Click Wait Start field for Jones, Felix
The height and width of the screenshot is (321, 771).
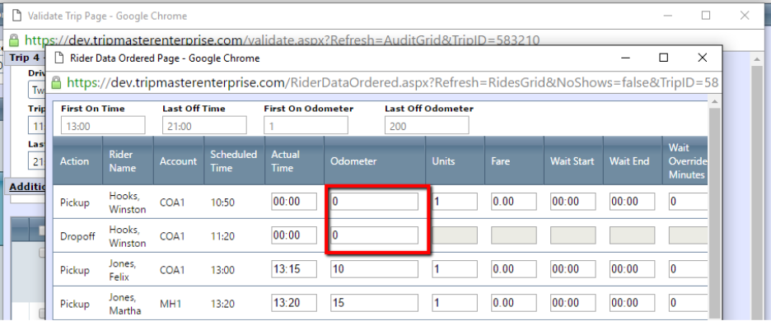572,269
